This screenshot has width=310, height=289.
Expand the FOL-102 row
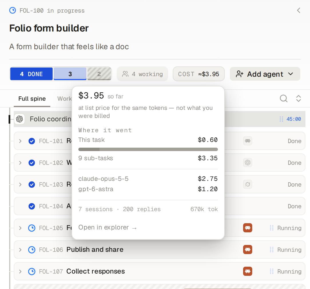20,163
